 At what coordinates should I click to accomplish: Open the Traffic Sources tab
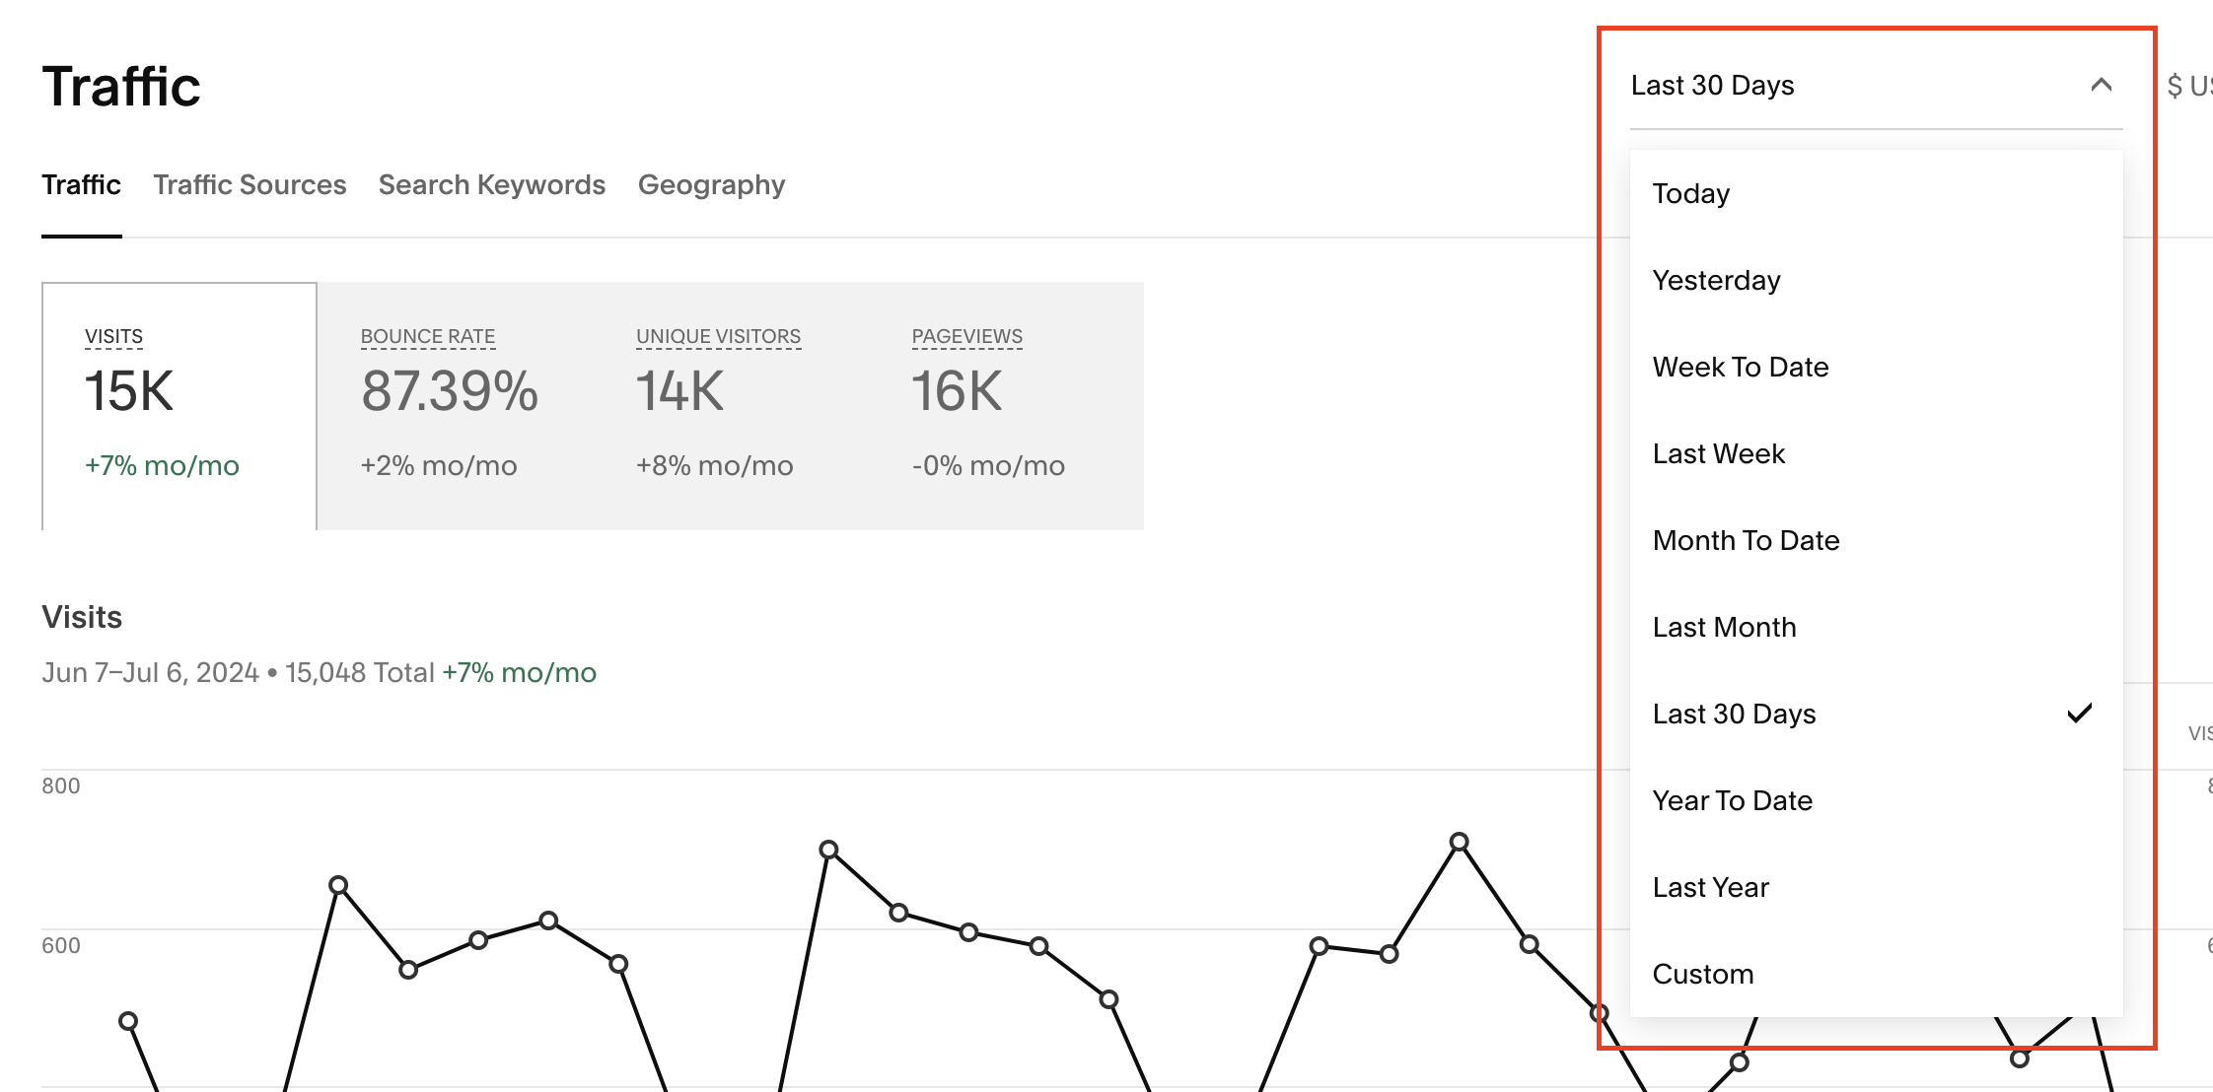point(250,184)
